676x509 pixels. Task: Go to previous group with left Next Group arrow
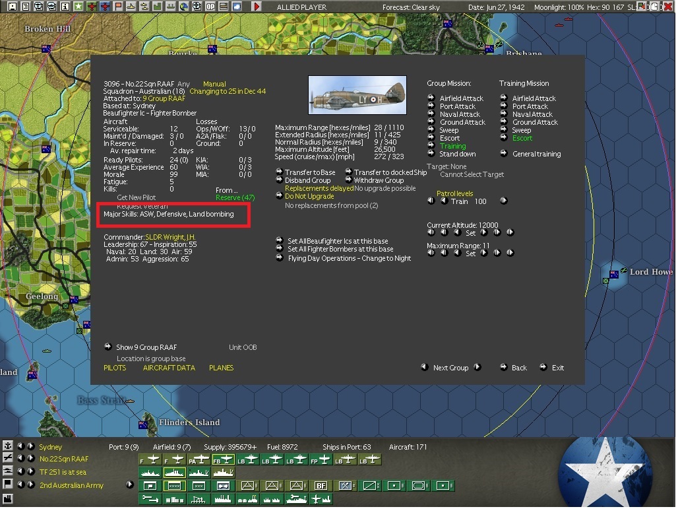click(425, 367)
